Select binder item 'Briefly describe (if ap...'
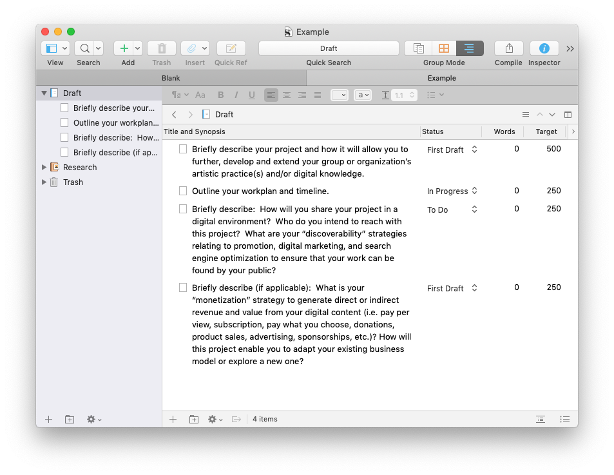The image size is (614, 475). pyautogui.click(x=115, y=153)
